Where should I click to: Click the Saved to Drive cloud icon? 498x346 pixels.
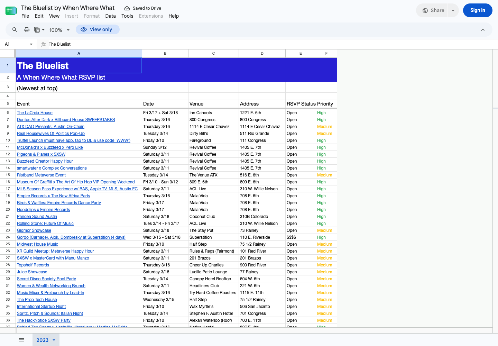pos(127,8)
